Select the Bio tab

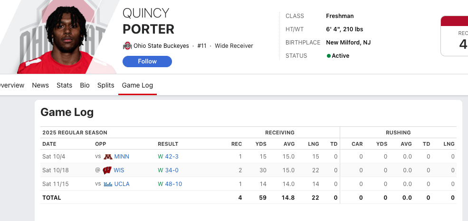pos(85,85)
